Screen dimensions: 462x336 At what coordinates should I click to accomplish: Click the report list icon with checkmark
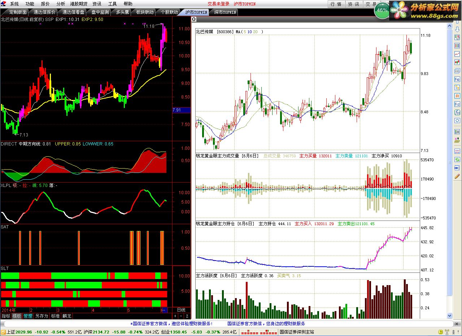[x=457, y=37]
